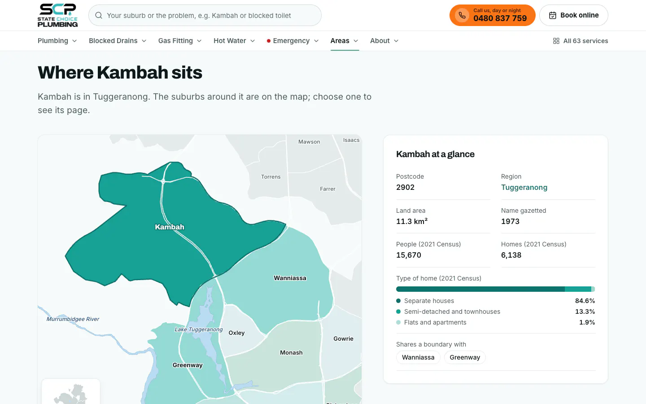Viewport: 646px width, 404px height.
Task: Click the locator minimap thumbnail
Action: pos(71,391)
